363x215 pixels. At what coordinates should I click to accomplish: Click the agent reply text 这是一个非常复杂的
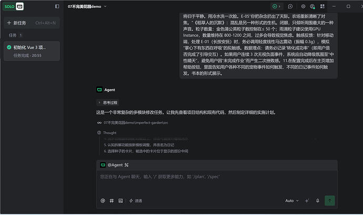186,113
